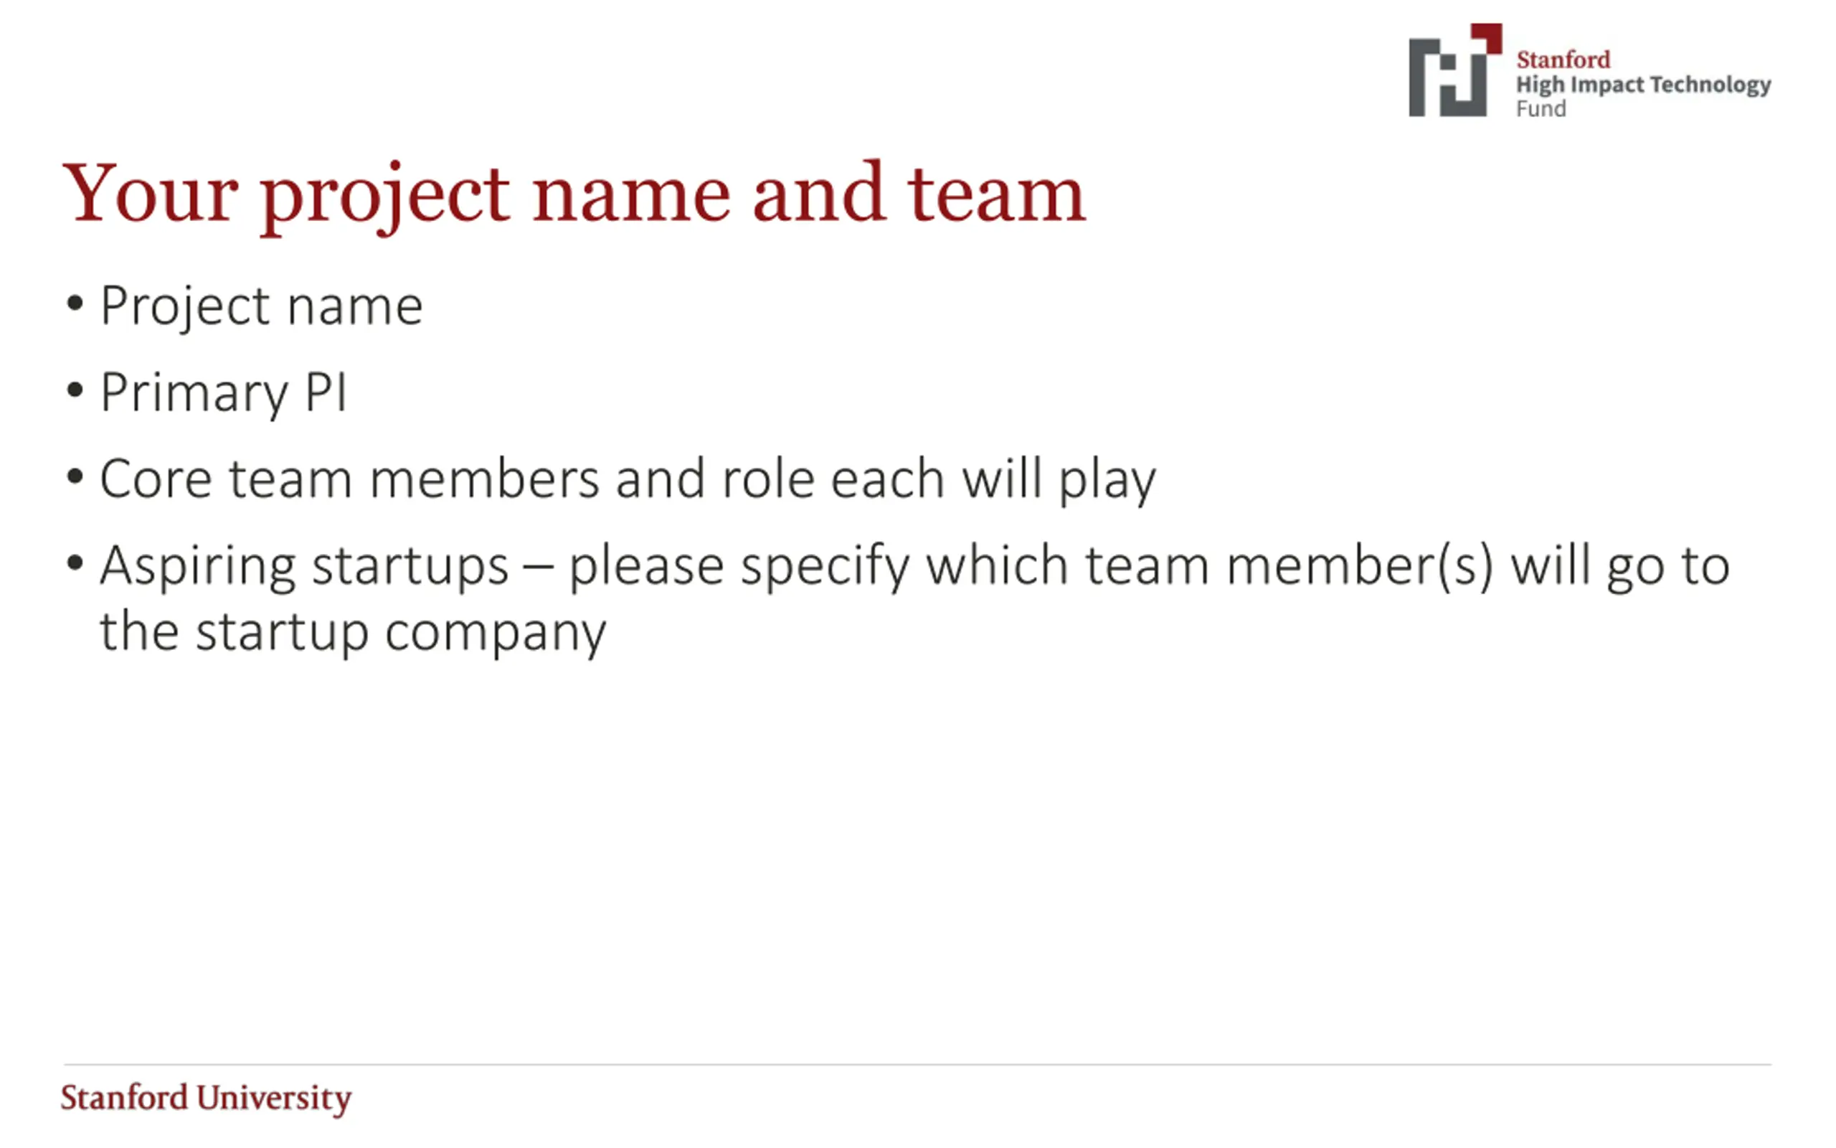Click the 'Stanford University' footer text
The width and height of the screenshot is (1836, 1148).
tap(207, 1098)
